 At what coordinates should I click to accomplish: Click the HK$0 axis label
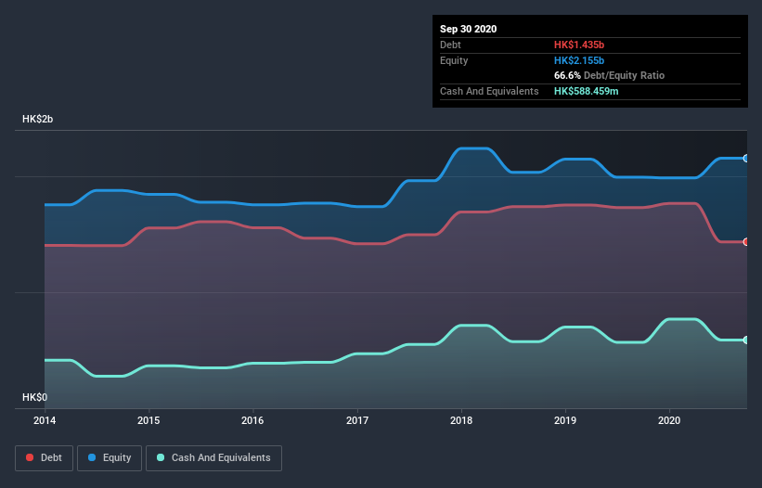click(34, 397)
